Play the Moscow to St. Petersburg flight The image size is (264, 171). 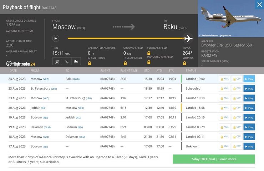[x=249, y=98]
